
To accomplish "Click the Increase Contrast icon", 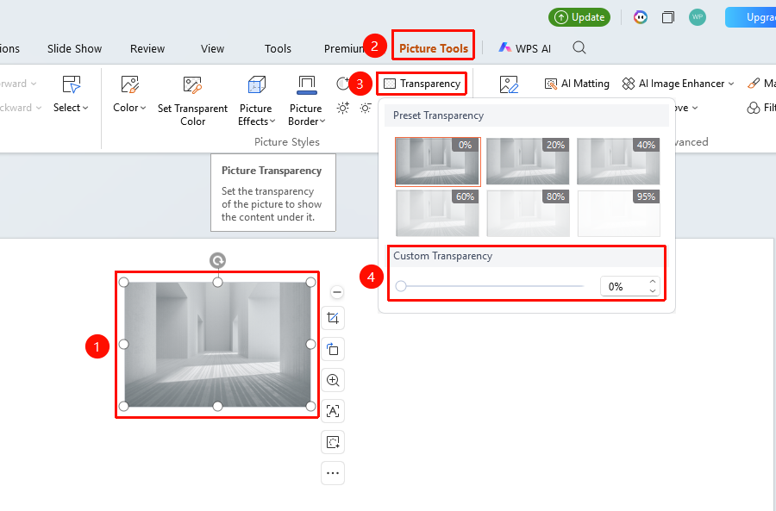I will pyautogui.click(x=342, y=84).
